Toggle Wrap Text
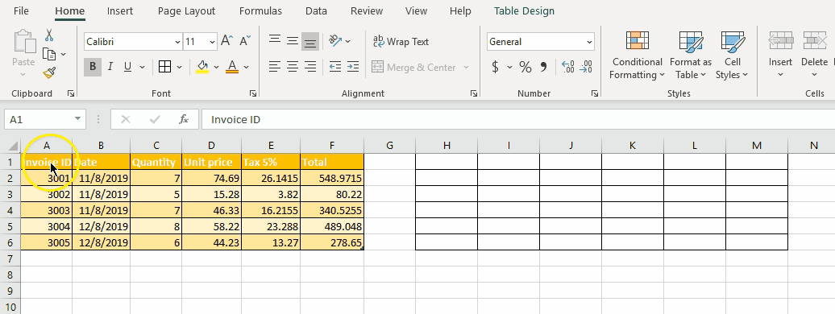Viewport: 835px width, 314px height. pos(401,41)
